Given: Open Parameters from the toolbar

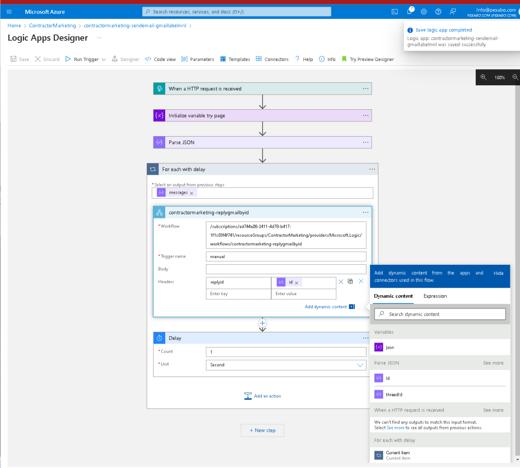Looking at the screenshot, I should coord(198,59).
